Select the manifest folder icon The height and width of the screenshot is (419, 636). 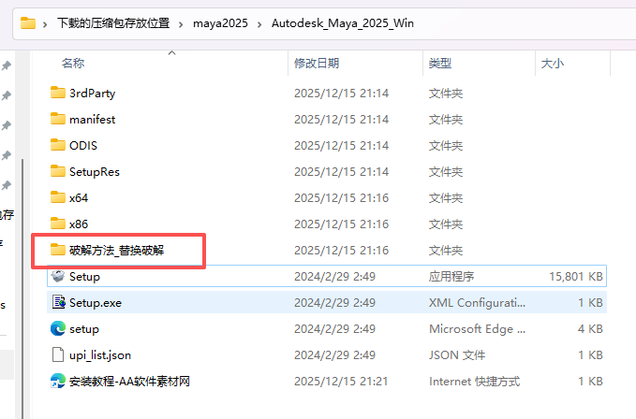(57, 120)
